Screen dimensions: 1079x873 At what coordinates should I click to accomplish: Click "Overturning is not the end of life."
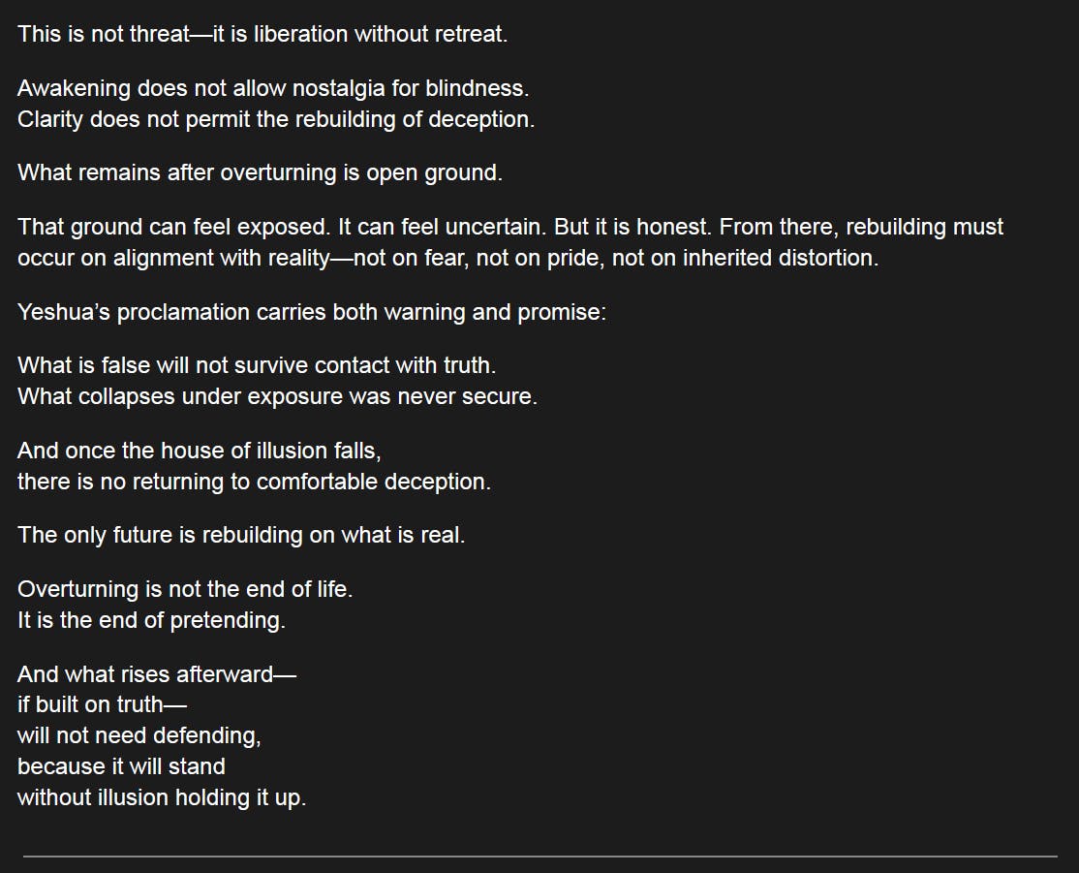pyautogui.click(x=185, y=589)
